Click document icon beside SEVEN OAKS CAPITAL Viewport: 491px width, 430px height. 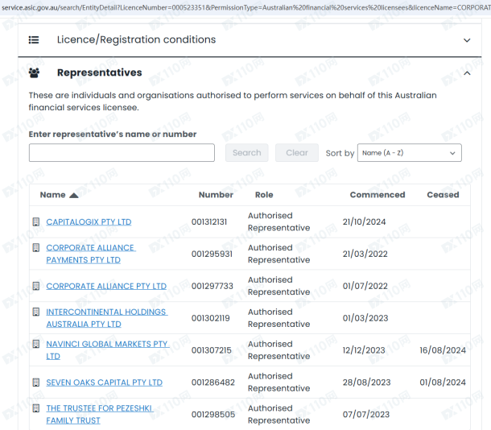[36, 382]
